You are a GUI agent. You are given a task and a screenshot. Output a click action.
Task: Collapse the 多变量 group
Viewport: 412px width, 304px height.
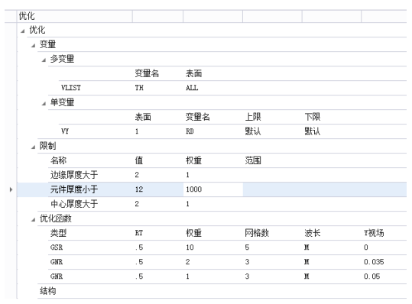44,60
